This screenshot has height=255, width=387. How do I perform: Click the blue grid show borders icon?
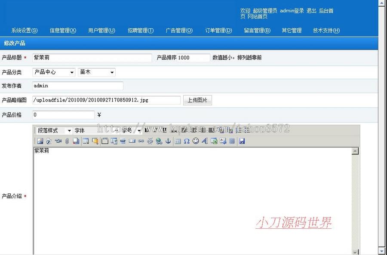[x=232, y=141]
